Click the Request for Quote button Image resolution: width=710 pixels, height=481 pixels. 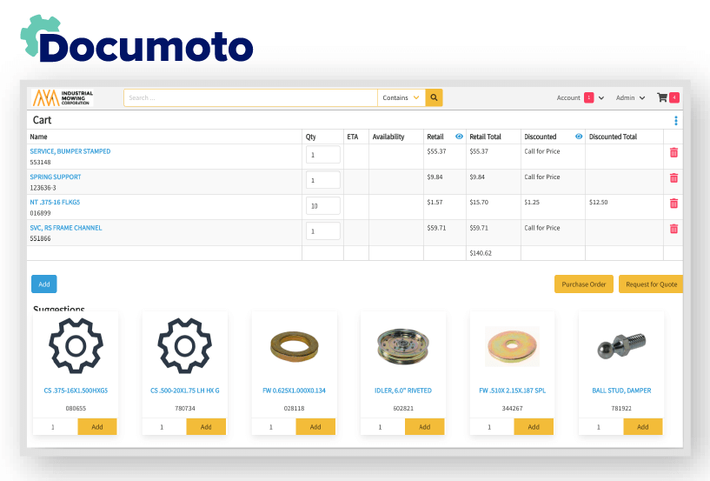651,284
